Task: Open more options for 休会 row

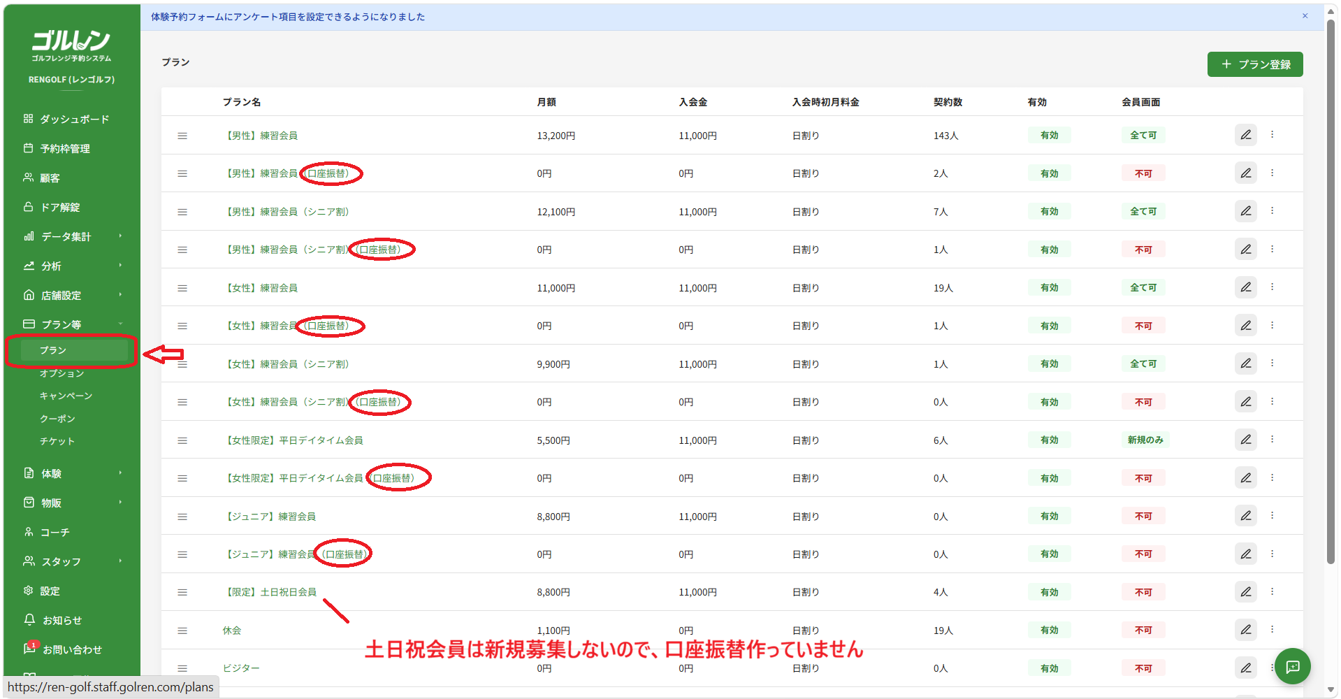Action: [x=1272, y=630]
